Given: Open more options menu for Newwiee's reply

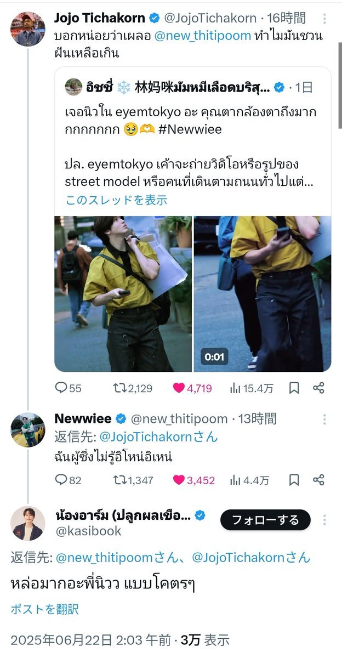Looking at the screenshot, I should click(324, 419).
